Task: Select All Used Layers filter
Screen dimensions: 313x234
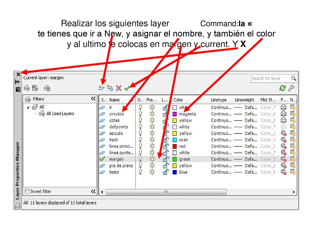Action: point(60,114)
